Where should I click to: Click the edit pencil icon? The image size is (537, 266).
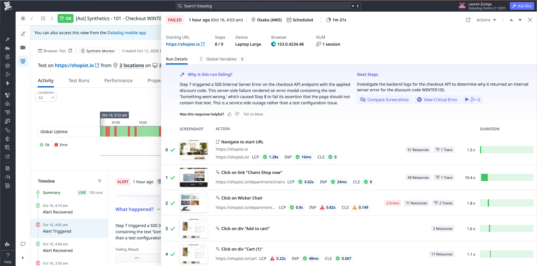pyautogui.click(x=23, y=34)
